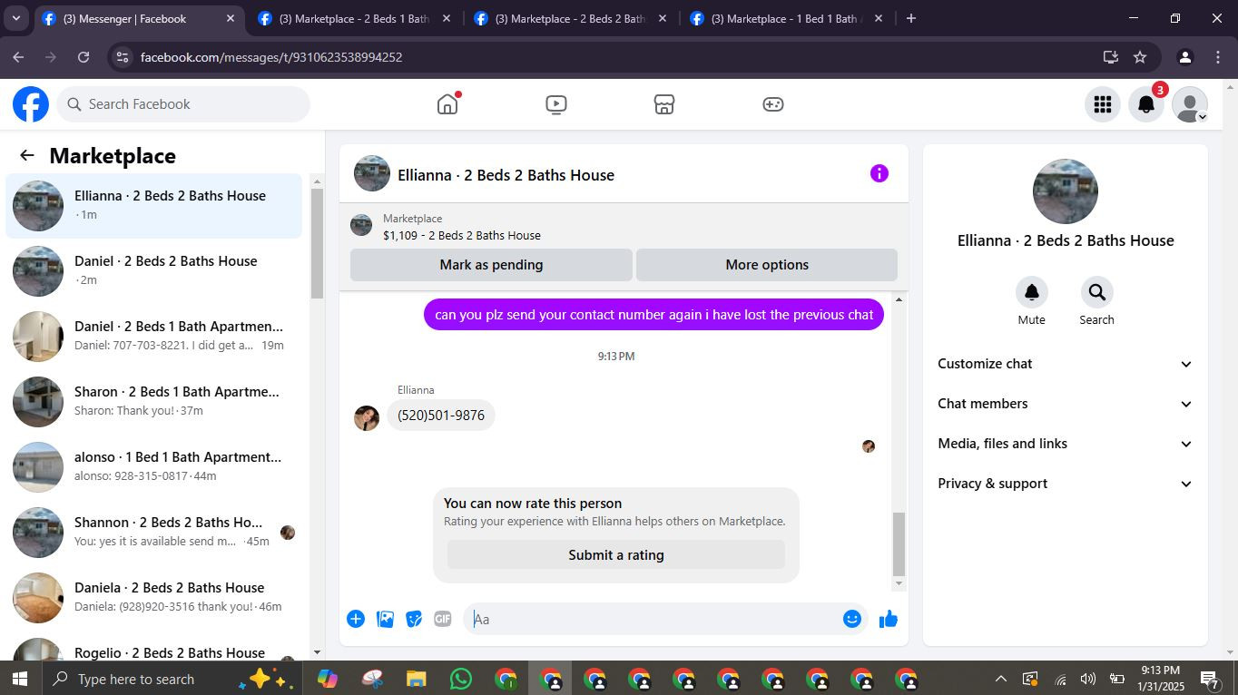Screen dimensions: 1238x695
Task: Expand Chat members section
Action: pos(1065,404)
